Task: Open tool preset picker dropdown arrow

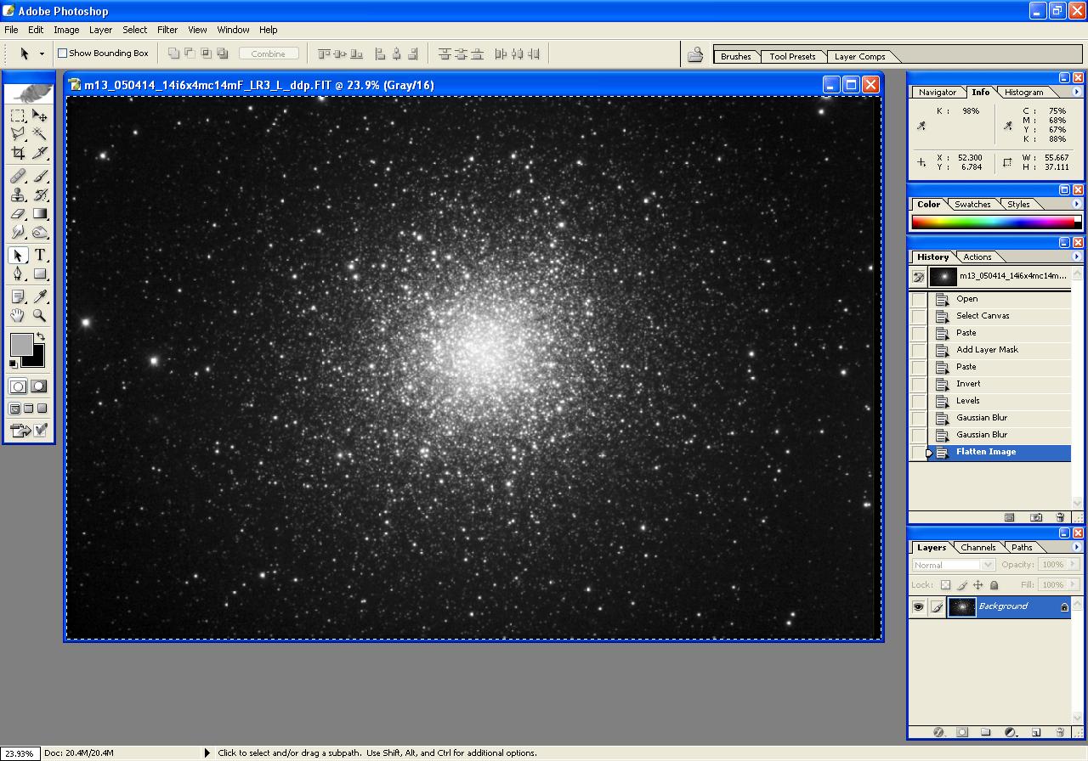Action: tap(42, 54)
